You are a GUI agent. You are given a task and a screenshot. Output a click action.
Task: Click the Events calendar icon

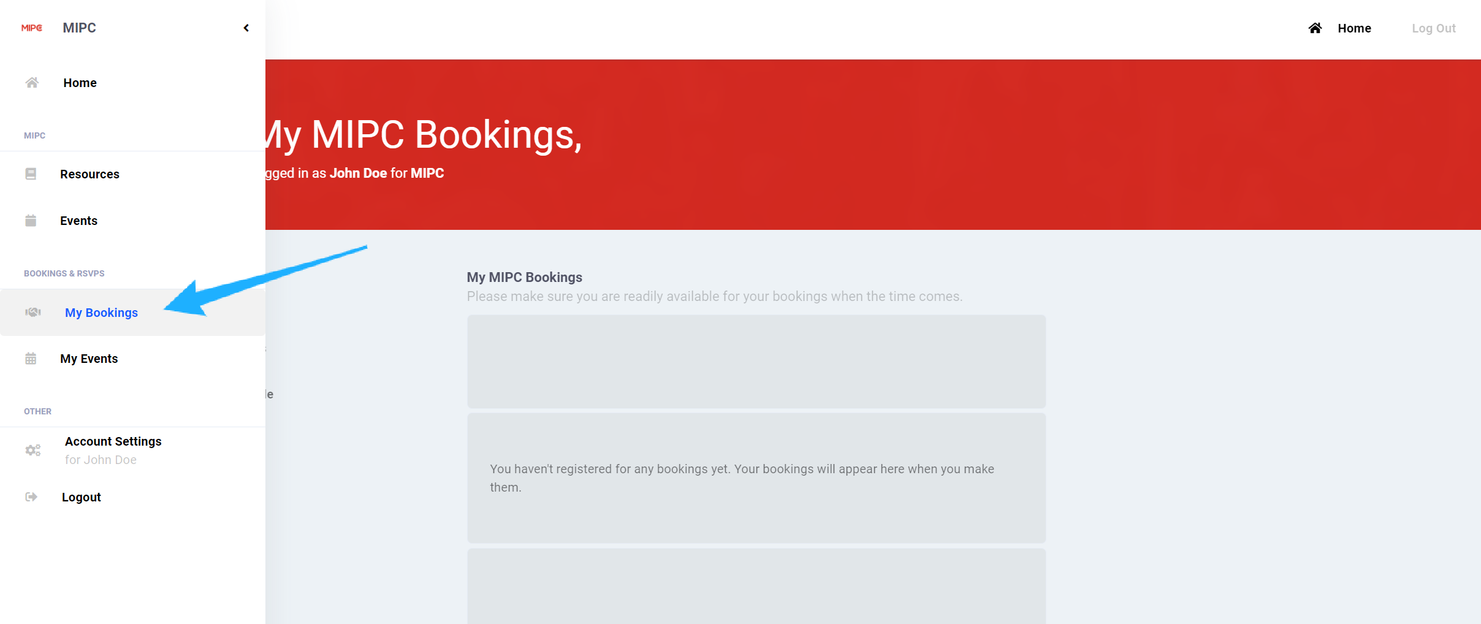pos(31,221)
